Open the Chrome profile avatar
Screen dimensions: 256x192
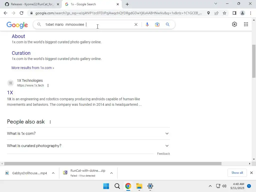(242, 13)
